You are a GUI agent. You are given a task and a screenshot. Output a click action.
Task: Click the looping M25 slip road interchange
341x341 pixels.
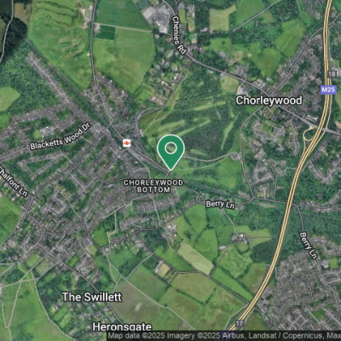[x=308, y=136]
